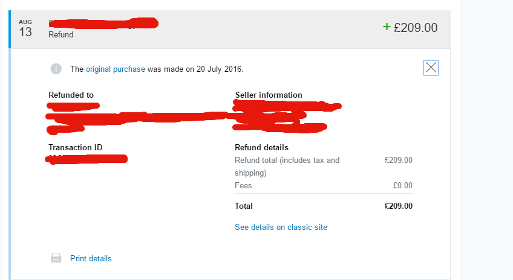Click the green plus sign before £209.00
The width and height of the screenshot is (513, 280).
click(387, 27)
